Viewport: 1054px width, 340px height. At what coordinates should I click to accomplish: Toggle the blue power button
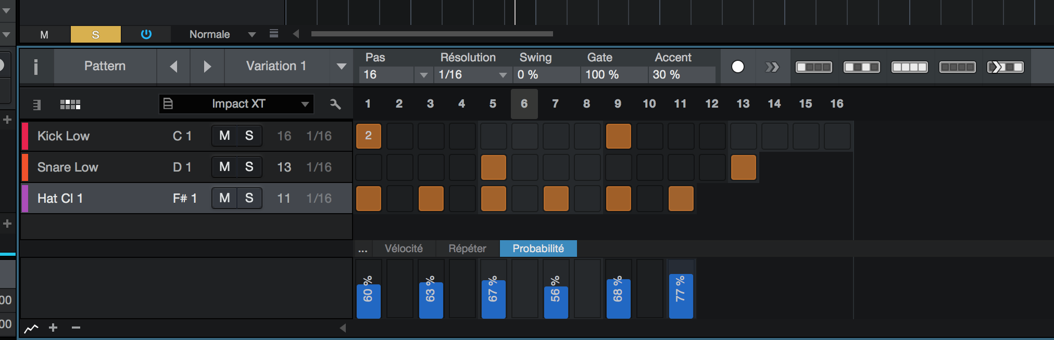coord(146,34)
